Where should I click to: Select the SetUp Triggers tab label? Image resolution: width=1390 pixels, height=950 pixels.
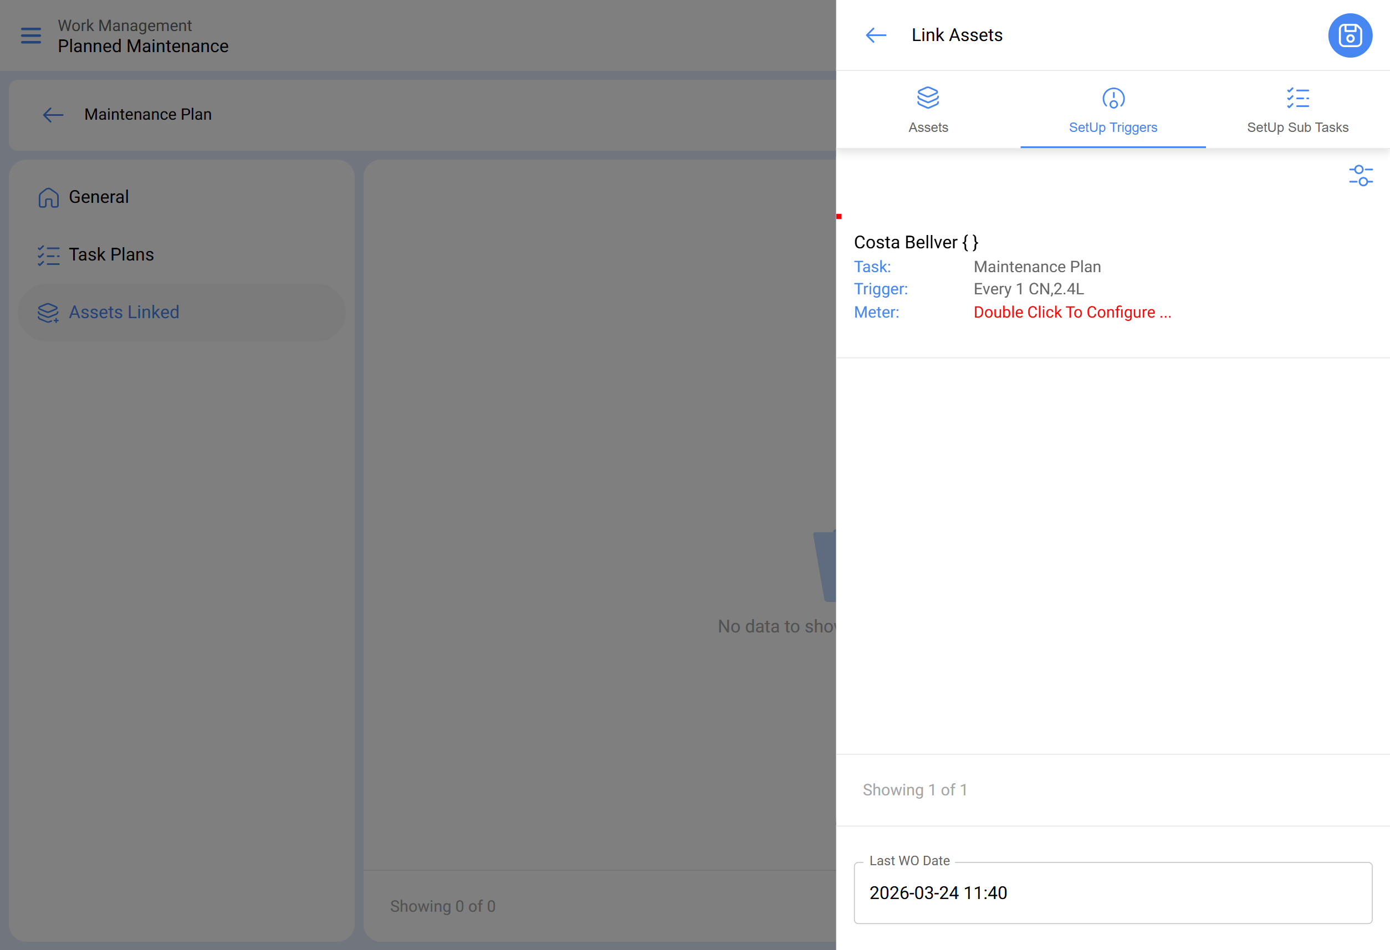coord(1112,127)
